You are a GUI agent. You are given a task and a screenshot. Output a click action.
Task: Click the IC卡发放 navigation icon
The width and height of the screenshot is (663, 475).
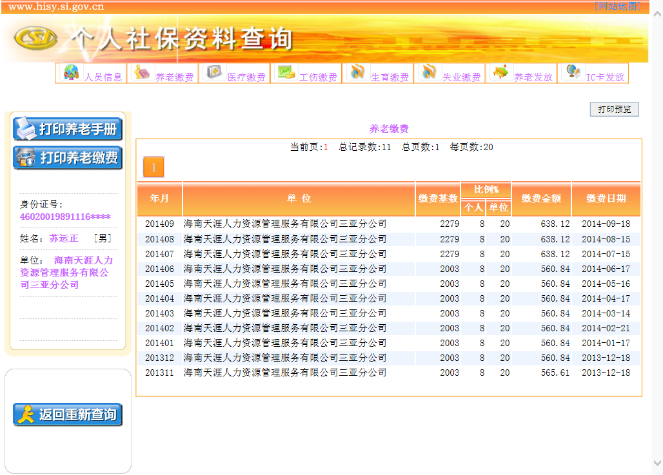pos(571,72)
